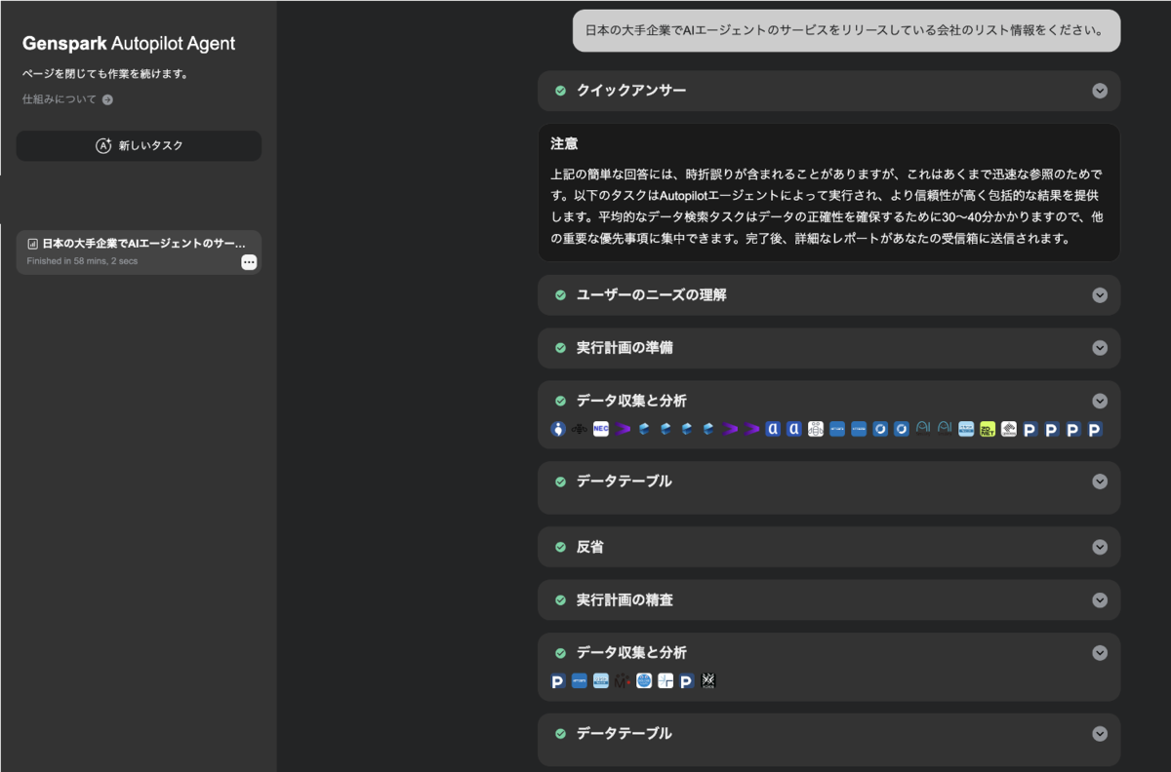Click the blue person silhouette source icon
Screen dimensions: 1171x772
pyautogui.click(x=558, y=429)
